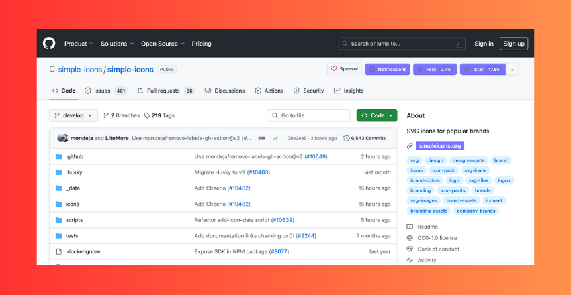Select the iconset topic tag
The width and height of the screenshot is (571, 295).
[x=494, y=200]
